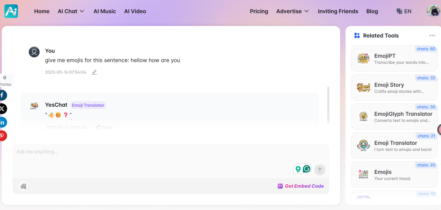Open the Pricing page

tap(259, 11)
